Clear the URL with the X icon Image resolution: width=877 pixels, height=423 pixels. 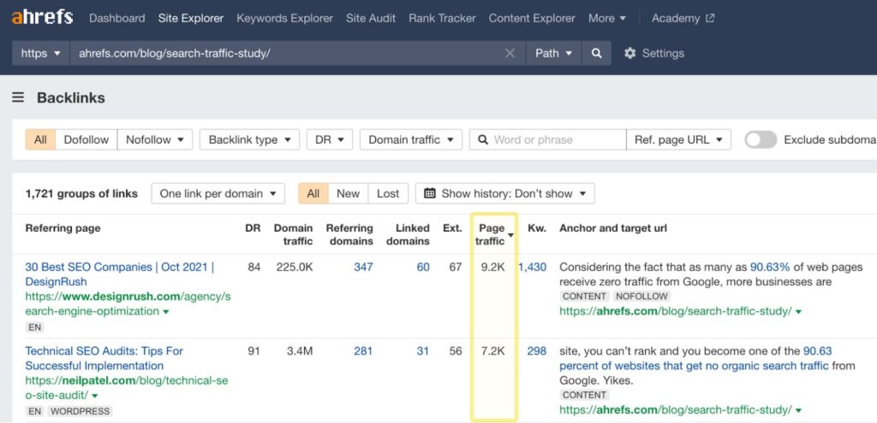click(x=510, y=53)
